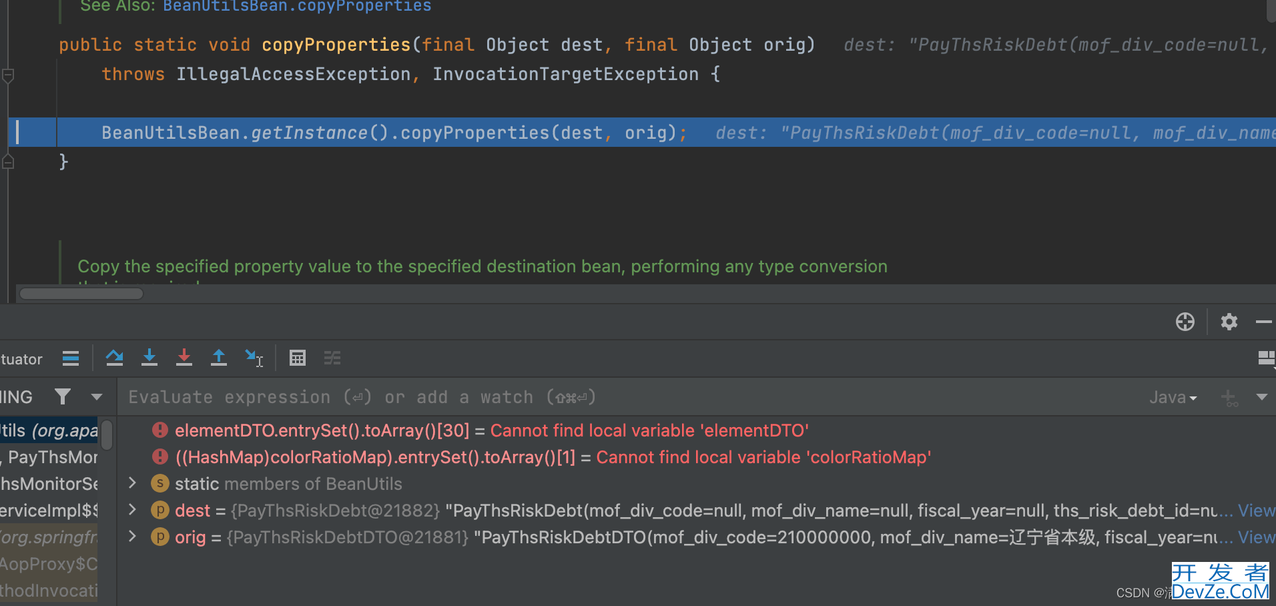Click the View link for dest value
1276x606 pixels.
1256,511
